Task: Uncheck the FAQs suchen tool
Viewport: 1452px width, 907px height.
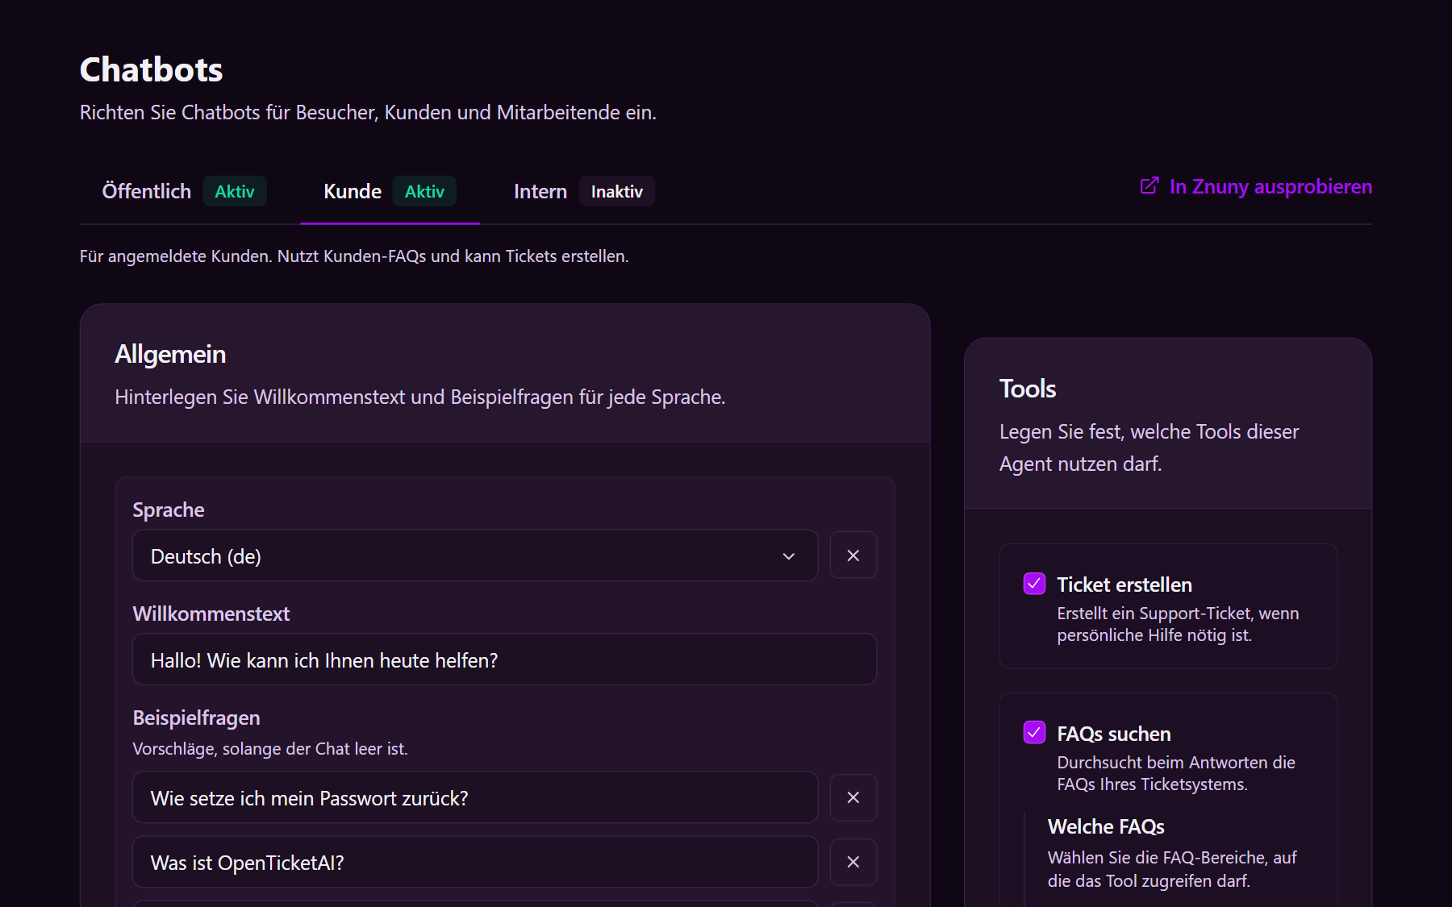Action: pyautogui.click(x=1034, y=732)
